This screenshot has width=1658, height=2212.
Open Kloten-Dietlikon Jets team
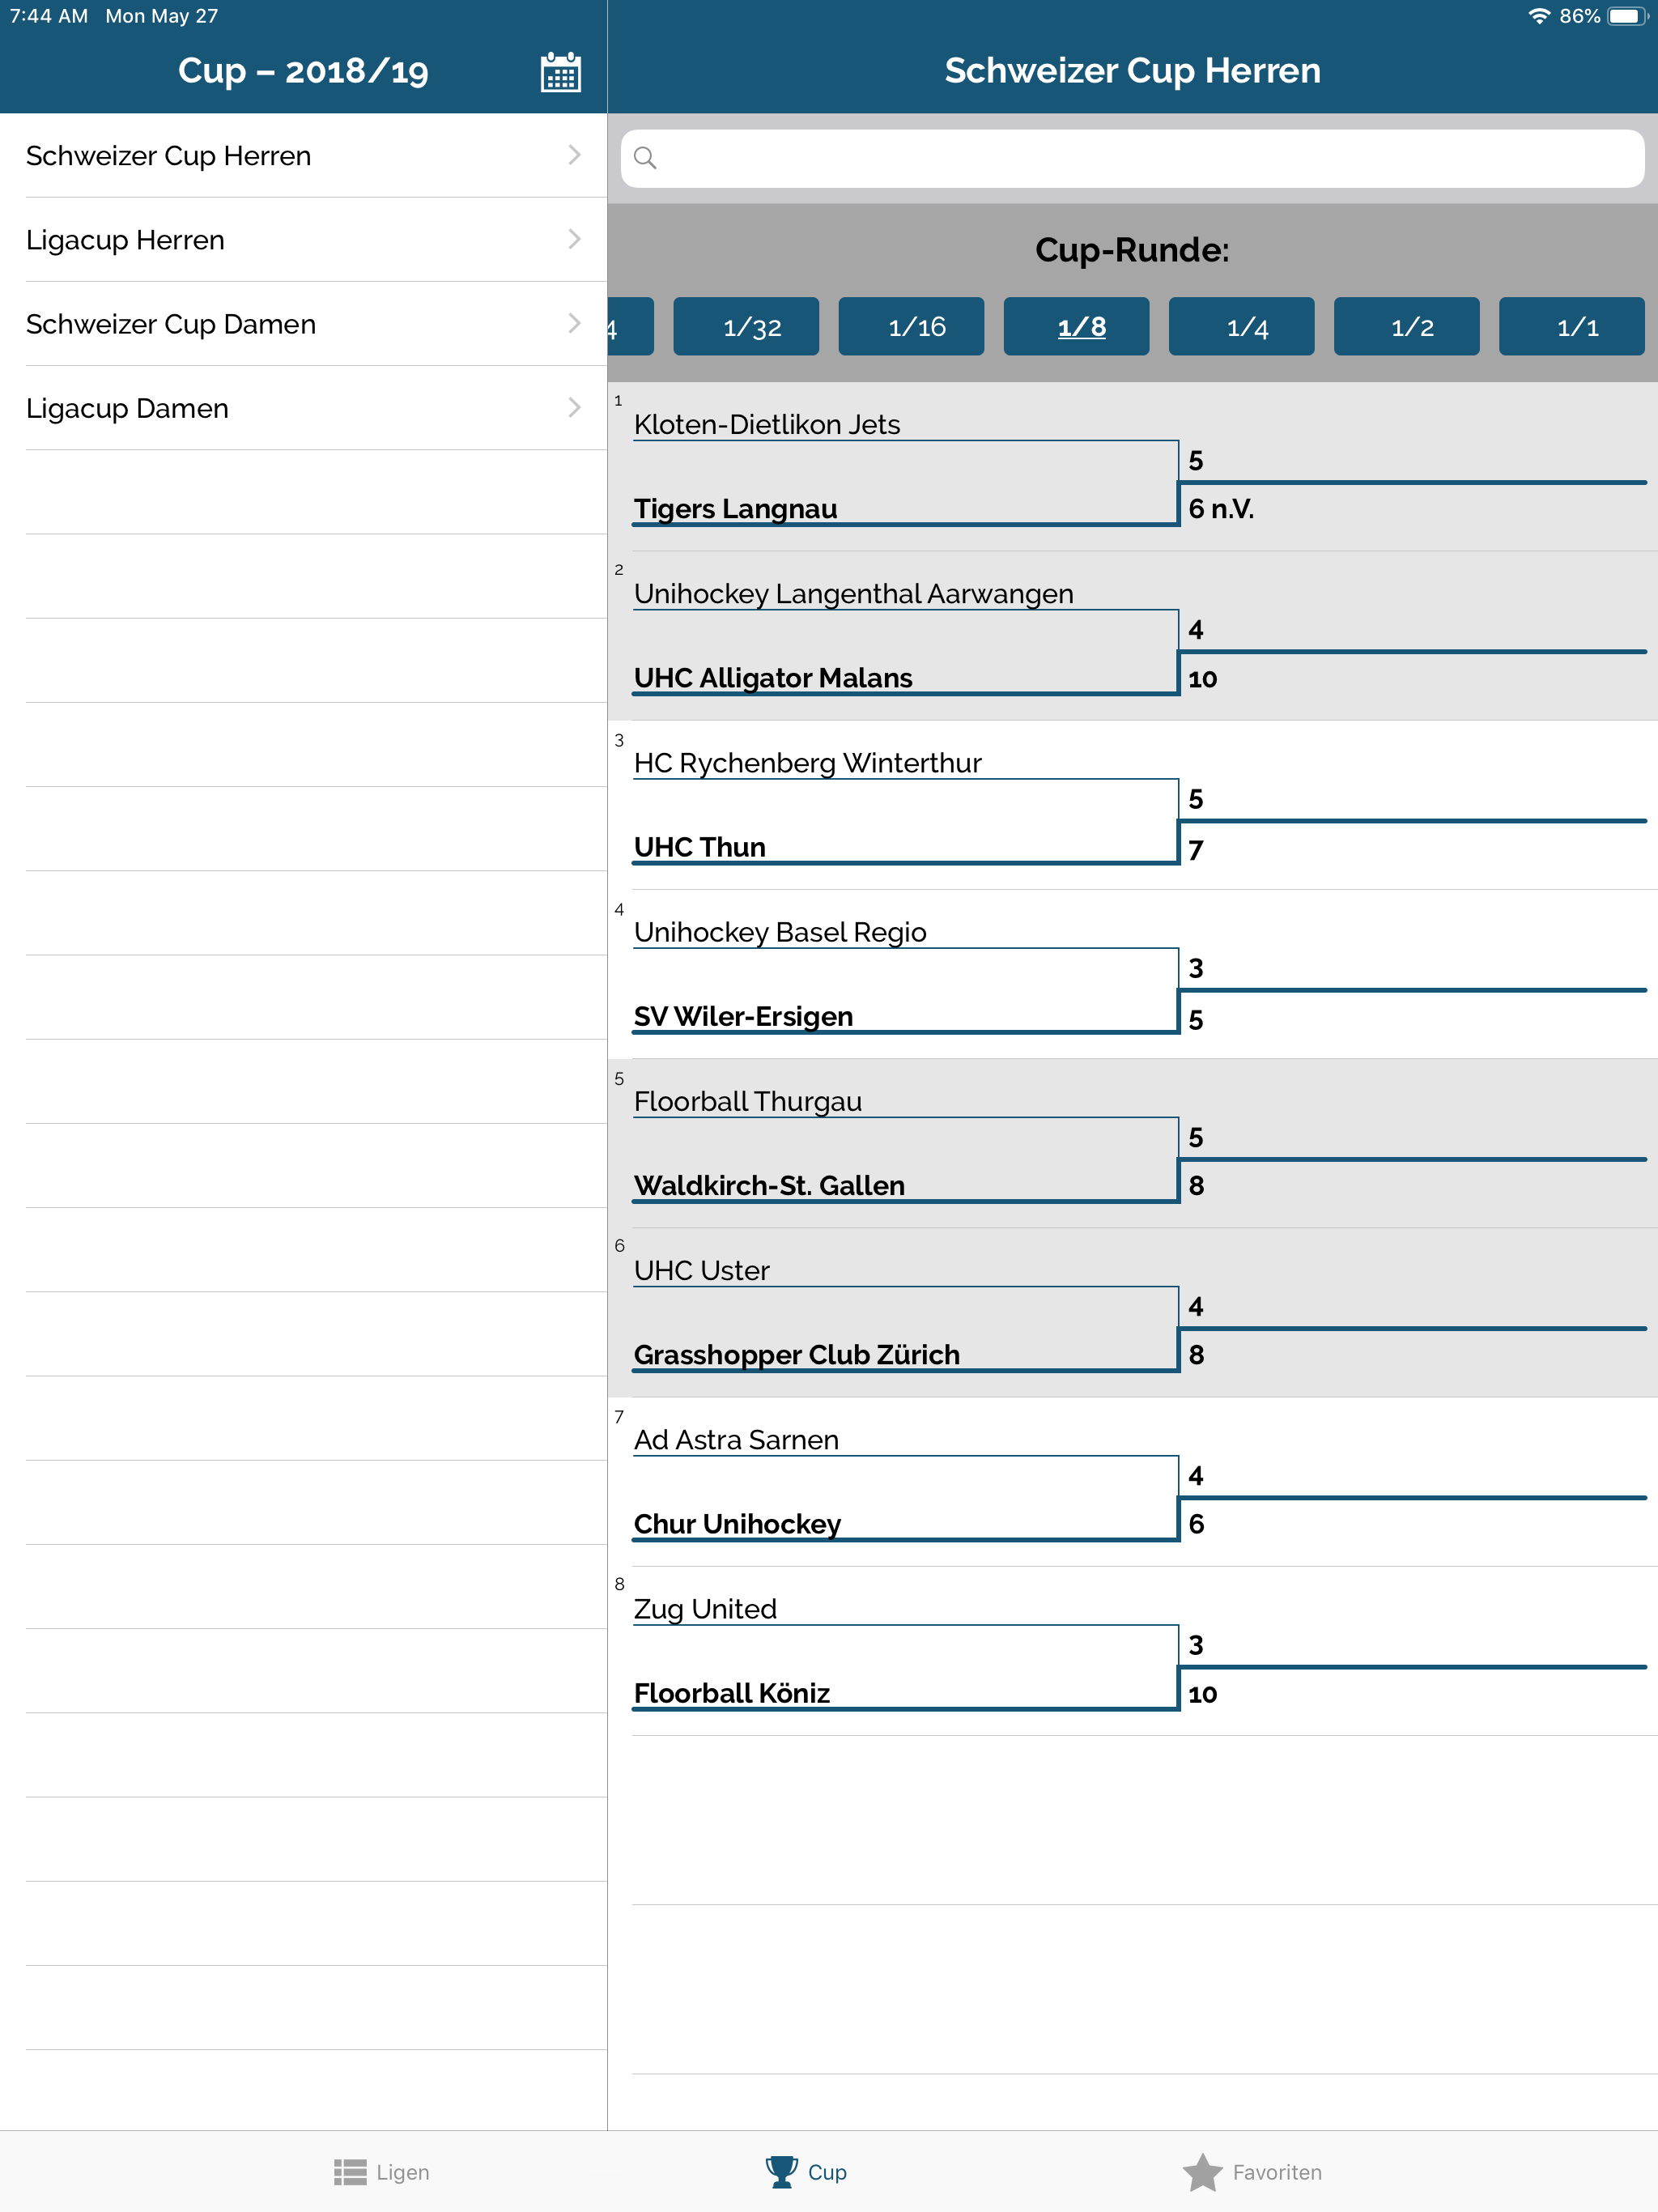click(767, 424)
